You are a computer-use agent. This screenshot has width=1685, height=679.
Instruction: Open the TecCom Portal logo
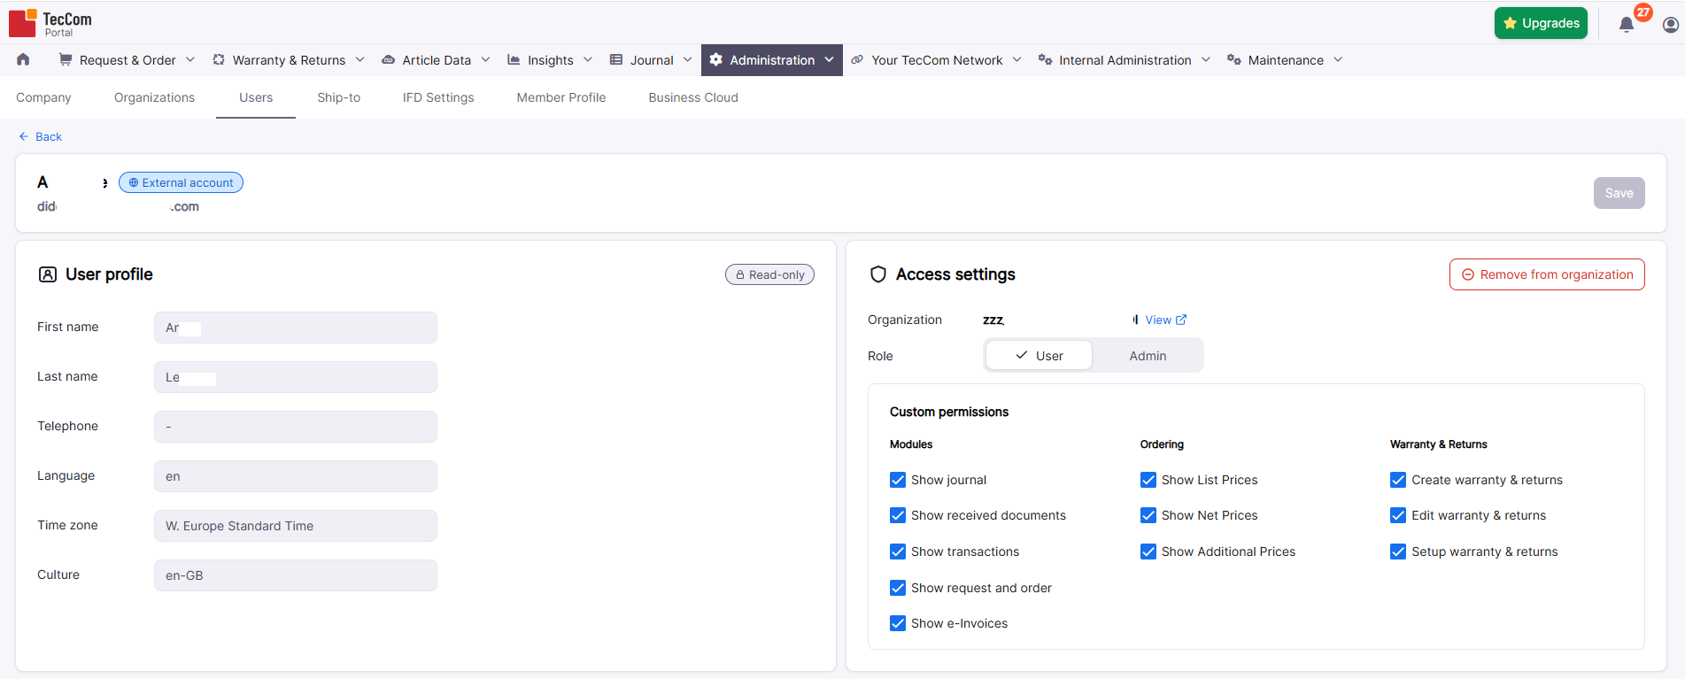coord(50,23)
